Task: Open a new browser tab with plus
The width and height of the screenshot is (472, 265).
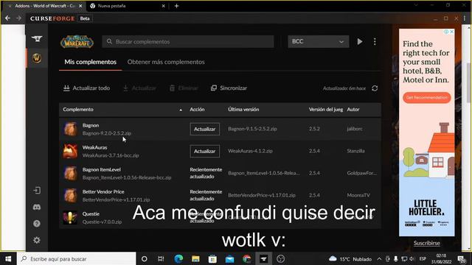Action: 177,6
